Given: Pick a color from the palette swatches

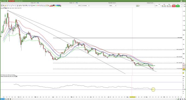Looking at the screenshot, I should (55, 5).
